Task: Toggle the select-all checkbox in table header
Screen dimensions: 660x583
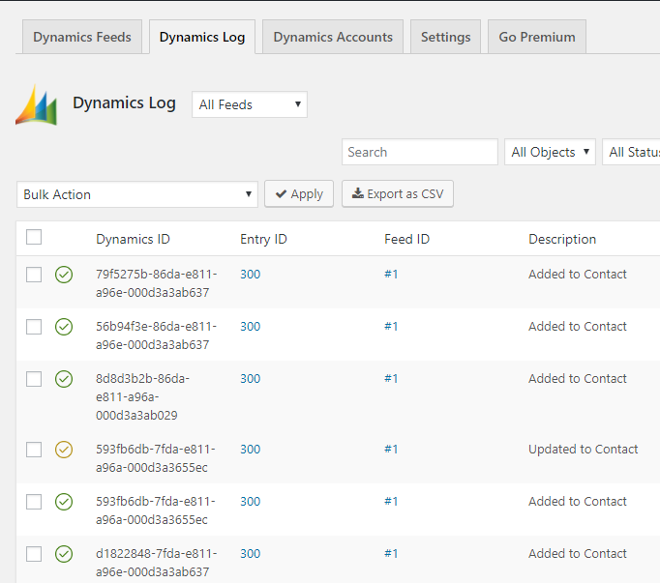Action: [34, 237]
